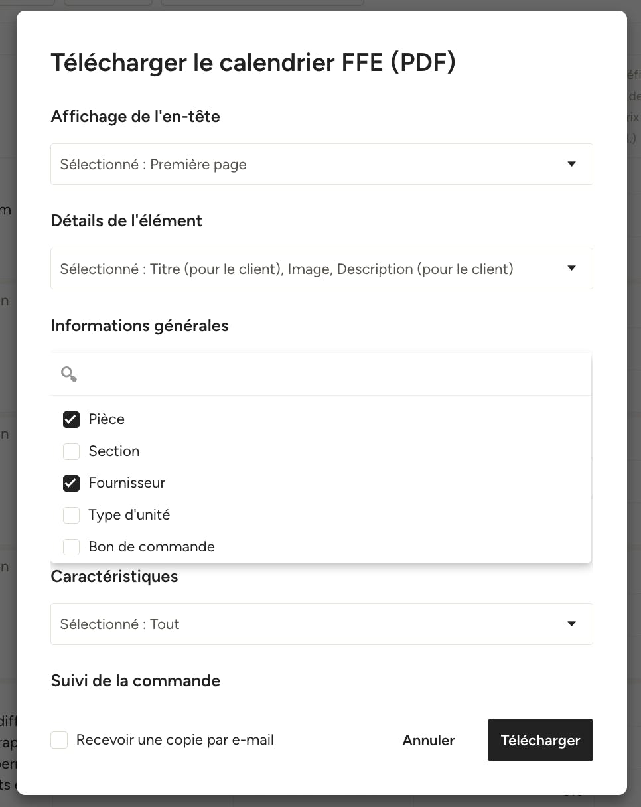Viewport: 641px width, 807px height.
Task: Click the Télécharger button
Action: pyautogui.click(x=540, y=740)
